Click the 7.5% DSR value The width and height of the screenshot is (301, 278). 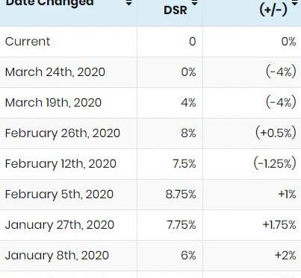pos(184,164)
